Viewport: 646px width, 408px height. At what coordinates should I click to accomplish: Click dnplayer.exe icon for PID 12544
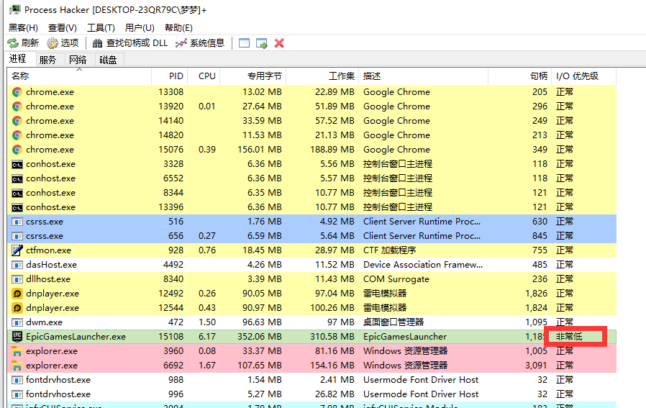tap(17, 308)
